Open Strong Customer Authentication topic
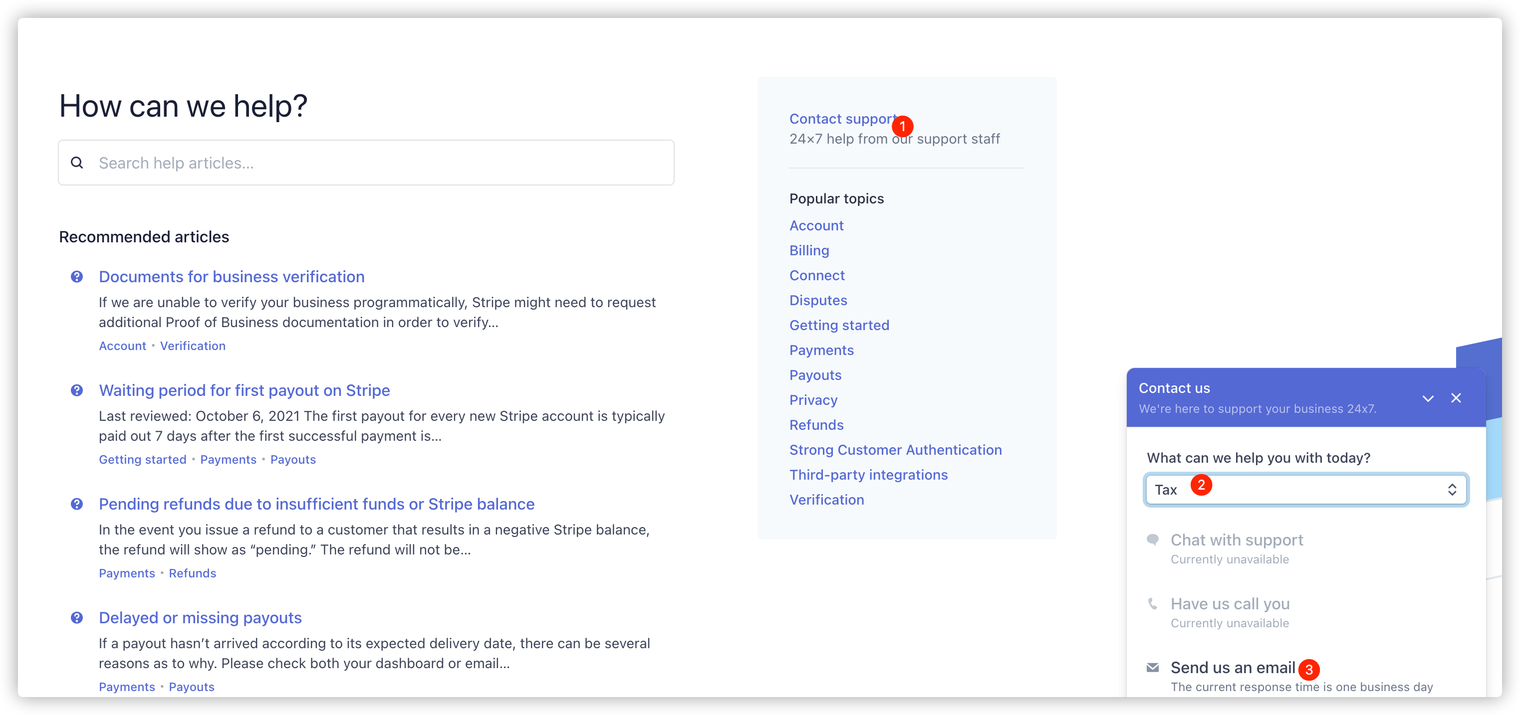Screen dimensions: 1520x715 coord(895,450)
